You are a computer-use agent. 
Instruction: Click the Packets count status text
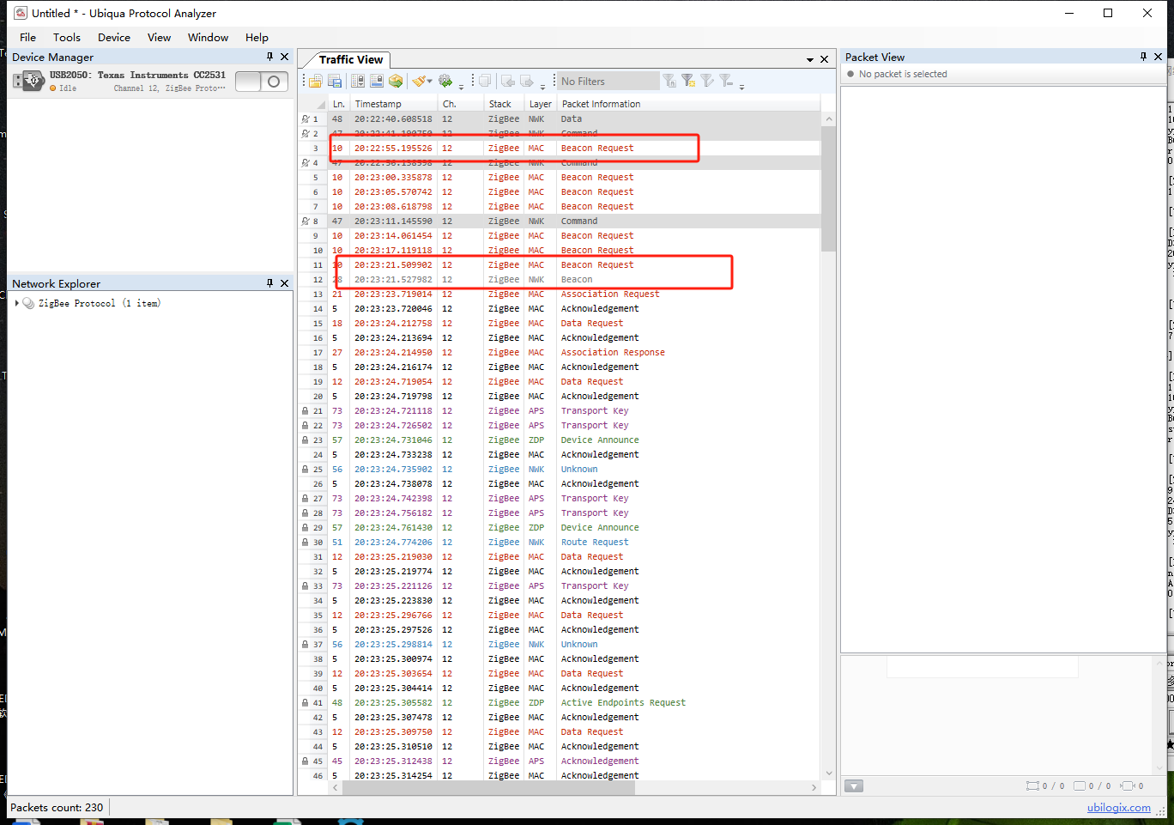[x=57, y=807]
